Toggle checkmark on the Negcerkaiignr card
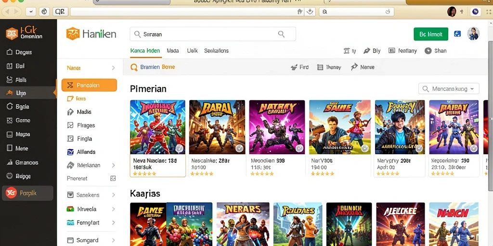This screenshot has width=493, height=246. [x=474, y=148]
